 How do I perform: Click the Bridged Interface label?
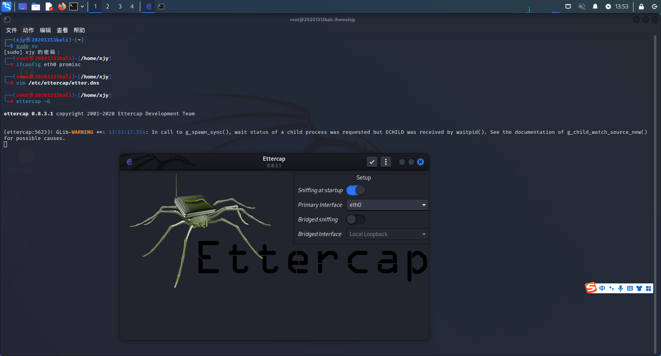point(320,234)
